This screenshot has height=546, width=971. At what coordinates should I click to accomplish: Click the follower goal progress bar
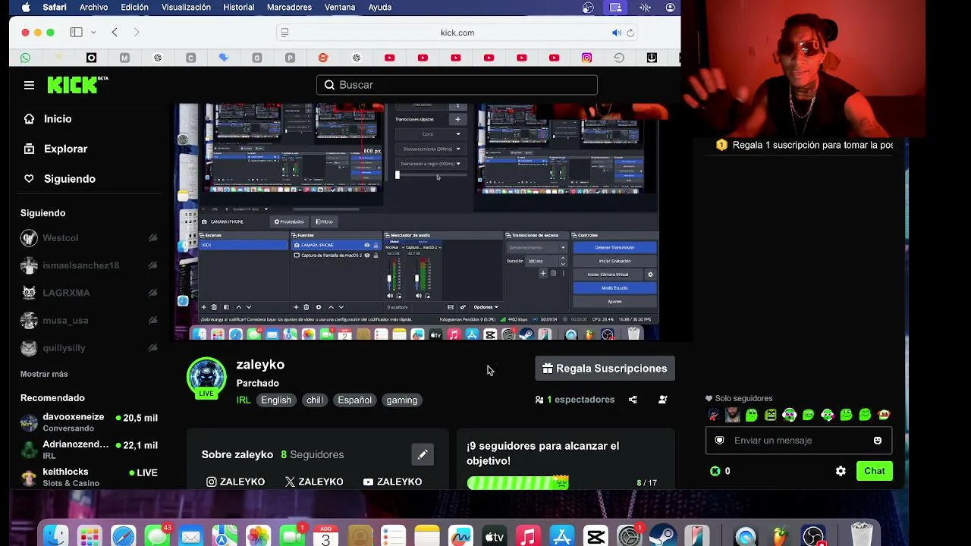518,482
